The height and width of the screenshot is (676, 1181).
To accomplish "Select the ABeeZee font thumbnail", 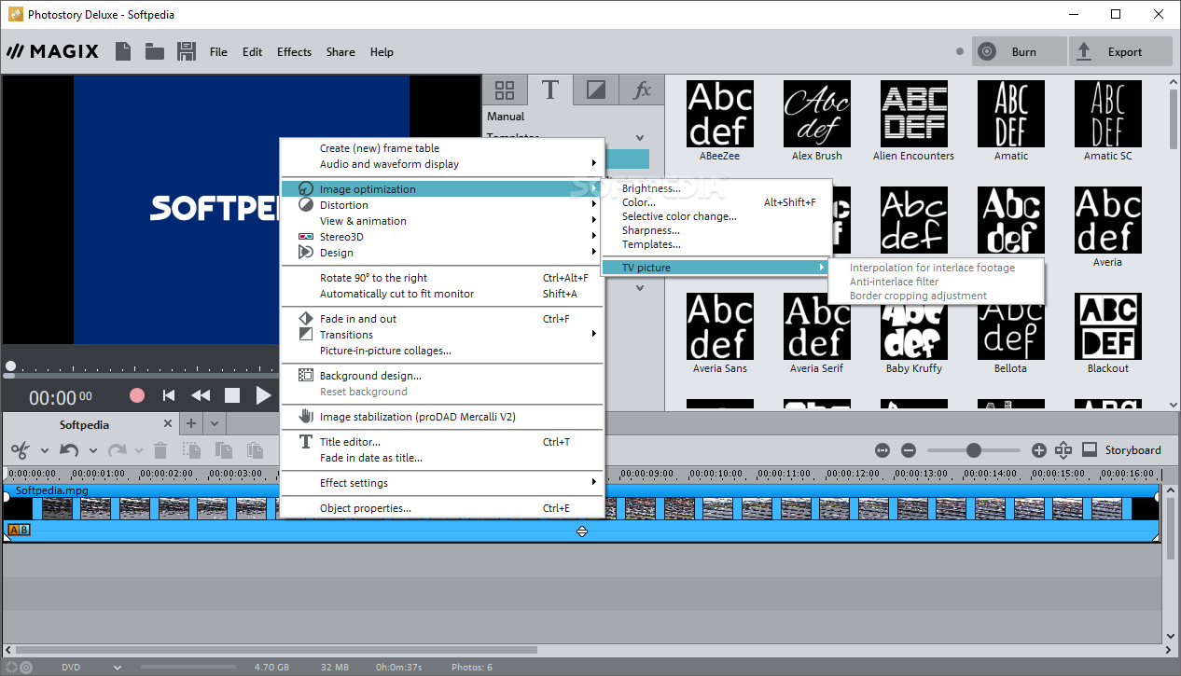I will coord(719,114).
